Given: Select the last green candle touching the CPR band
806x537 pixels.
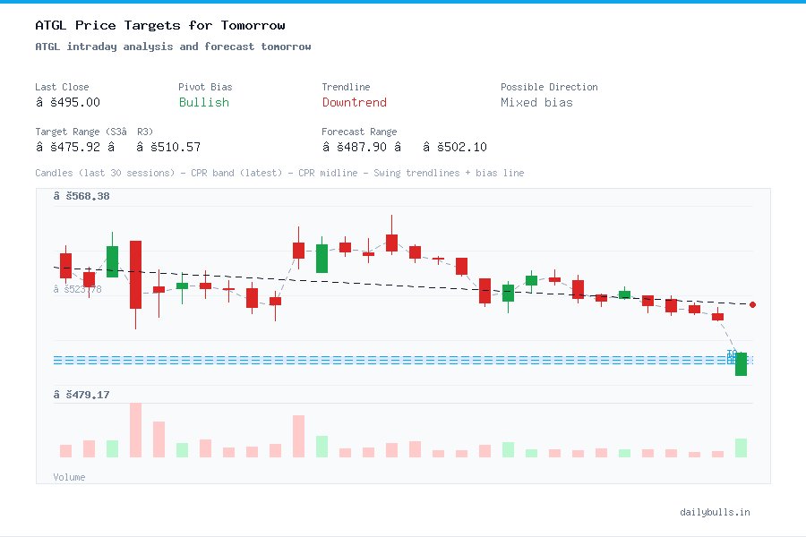Looking at the screenshot, I should pos(741,362).
